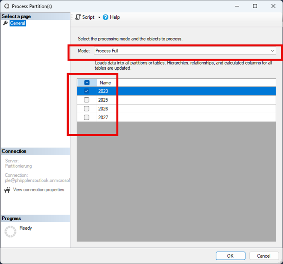The width and height of the screenshot is (283, 264).
Task: Open the Script dropdown arrow
Action: click(x=99, y=17)
